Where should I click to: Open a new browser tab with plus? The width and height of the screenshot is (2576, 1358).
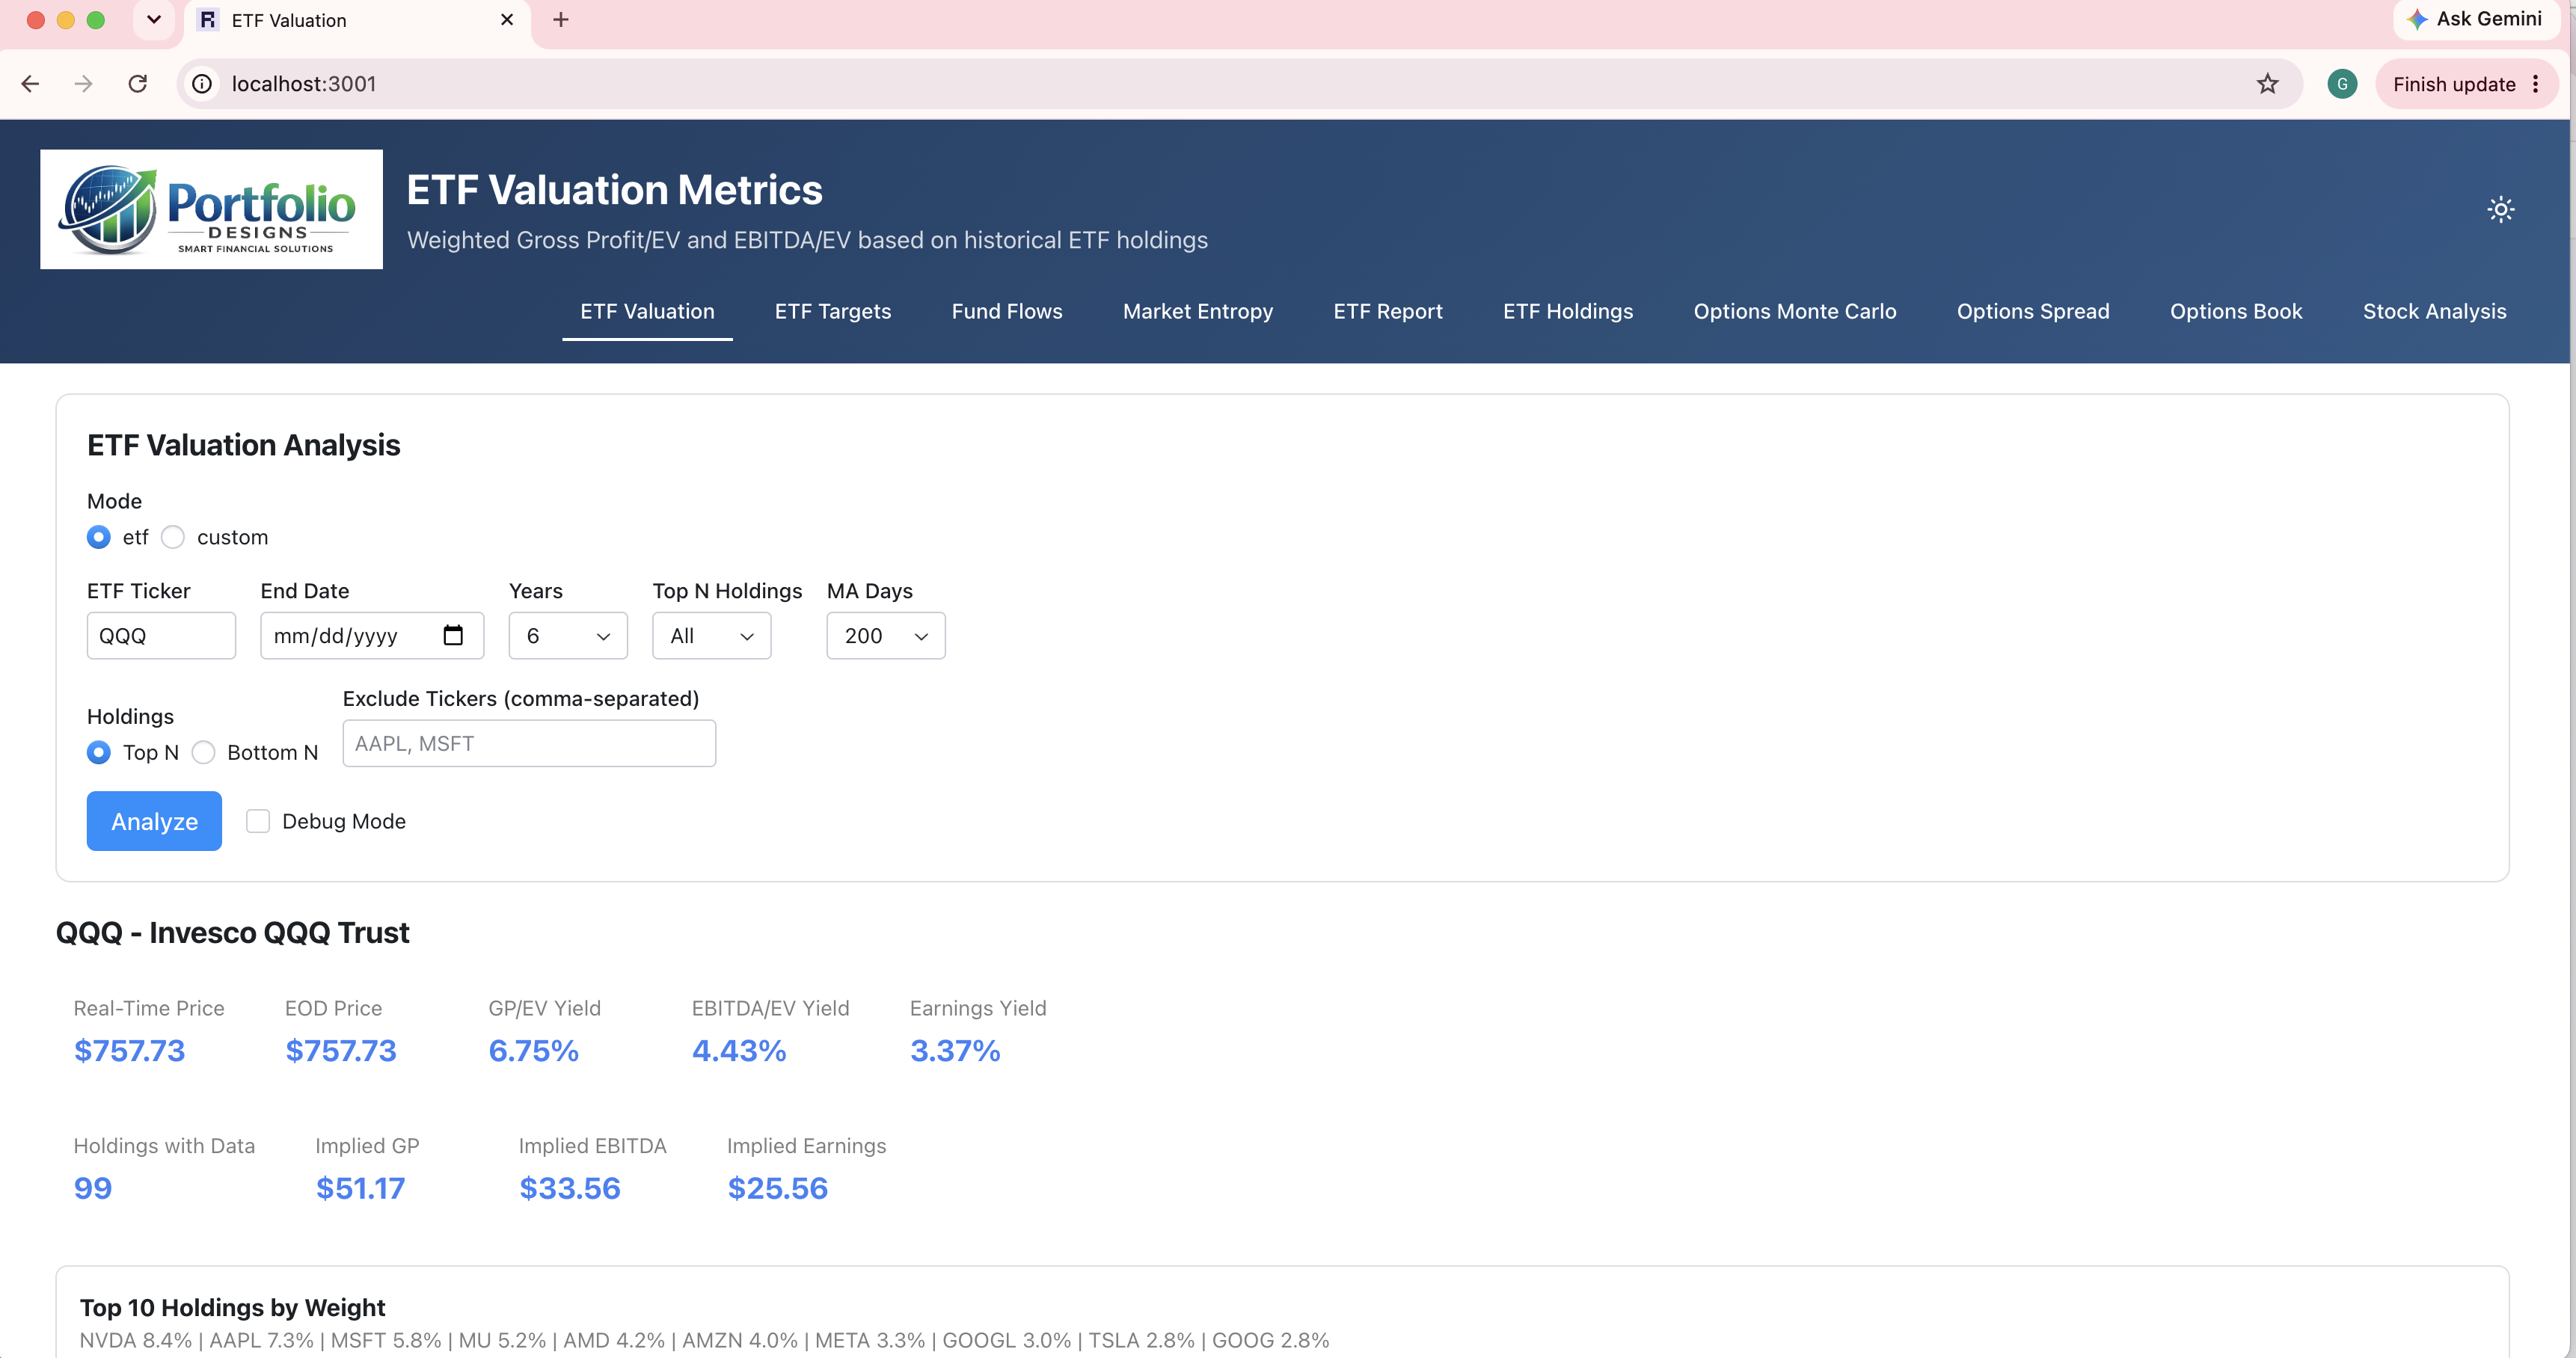561,20
